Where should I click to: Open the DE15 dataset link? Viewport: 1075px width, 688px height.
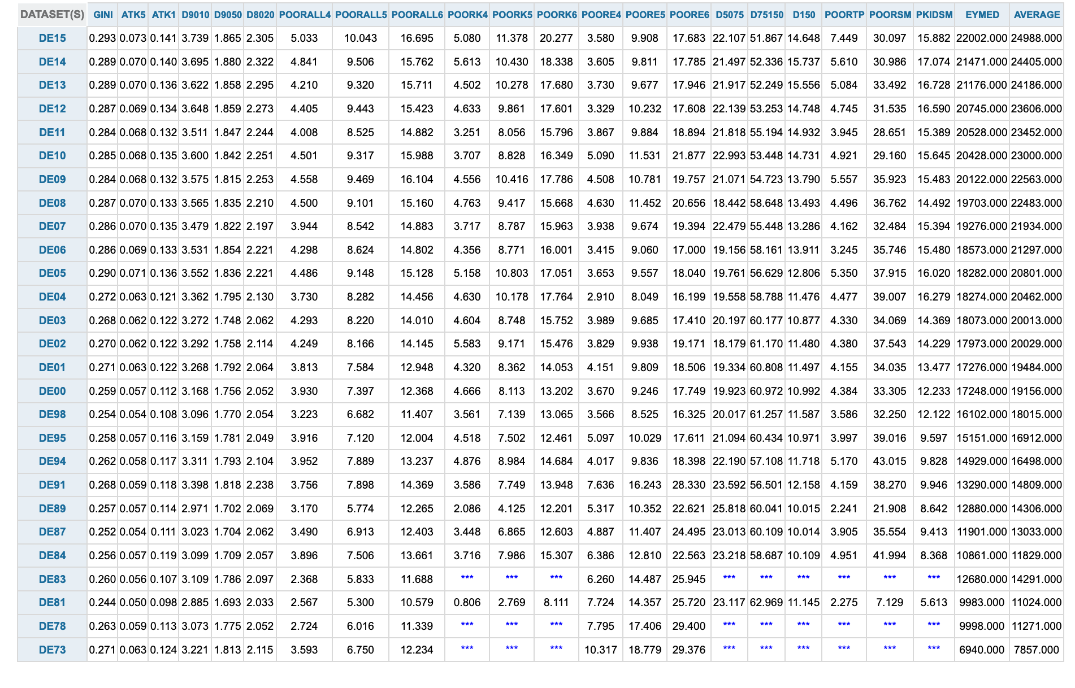tap(52, 38)
